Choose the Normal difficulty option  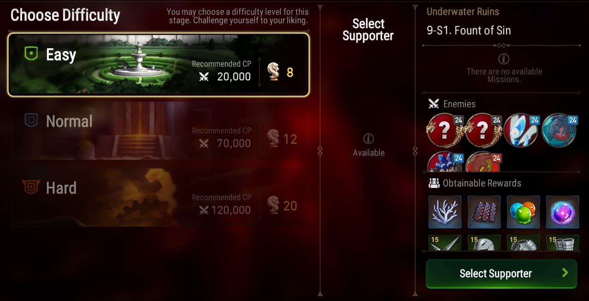click(x=159, y=131)
